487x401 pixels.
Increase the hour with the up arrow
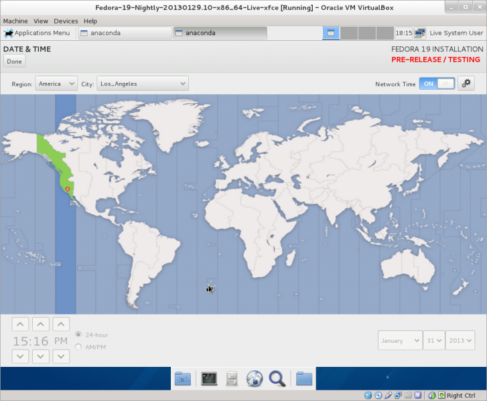[20, 324]
